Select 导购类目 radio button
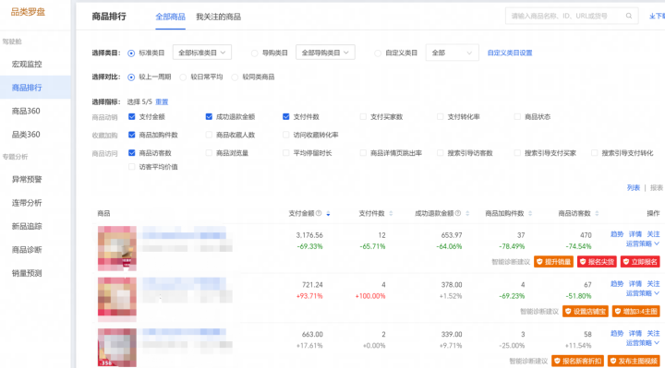The image size is (665, 368). (255, 53)
